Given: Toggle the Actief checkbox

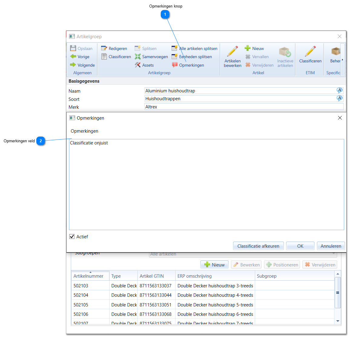Looking at the screenshot, I should (x=72, y=236).
